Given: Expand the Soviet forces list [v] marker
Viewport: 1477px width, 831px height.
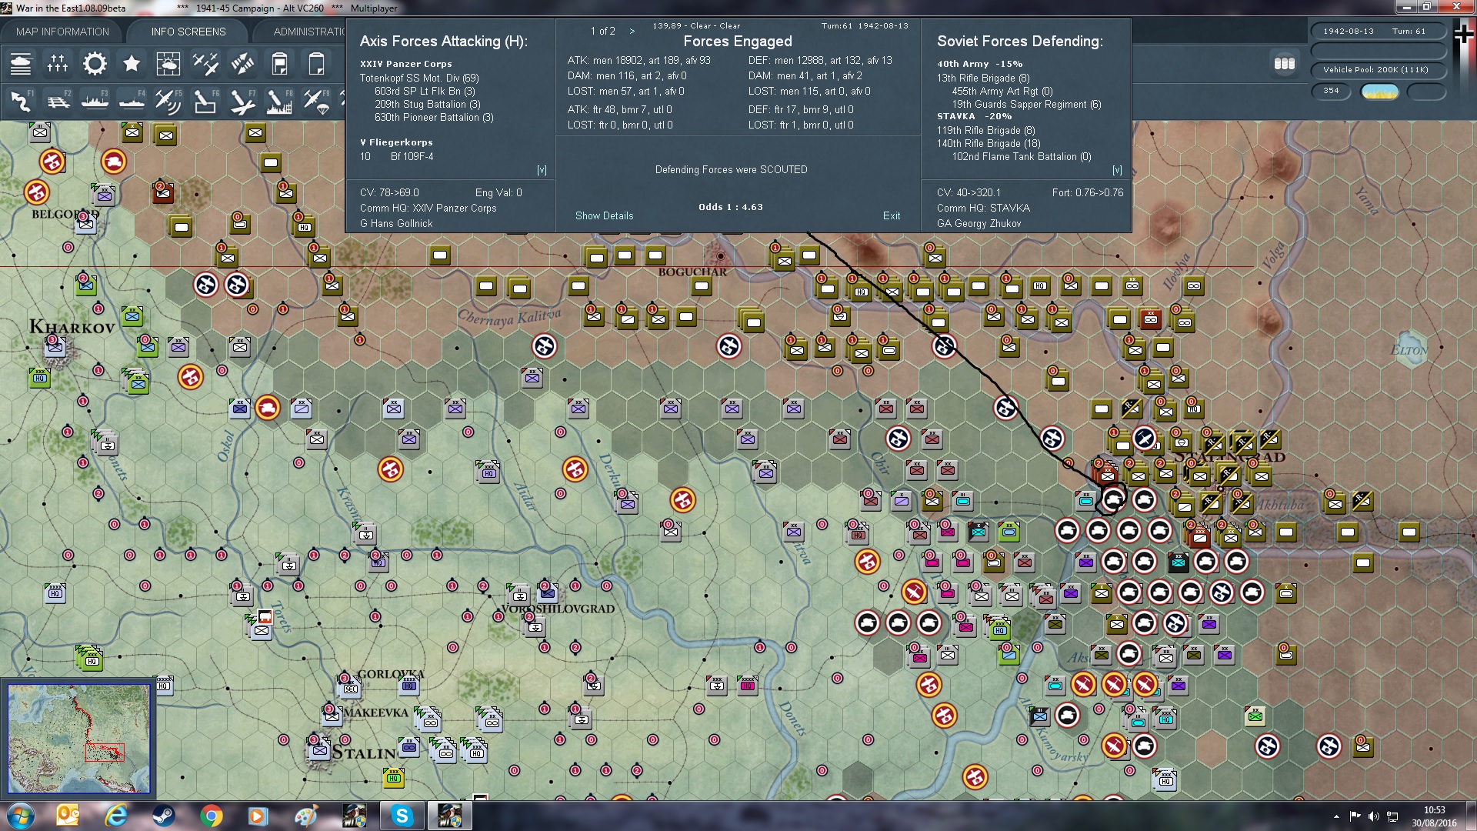Looking at the screenshot, I should point(1117,170).
